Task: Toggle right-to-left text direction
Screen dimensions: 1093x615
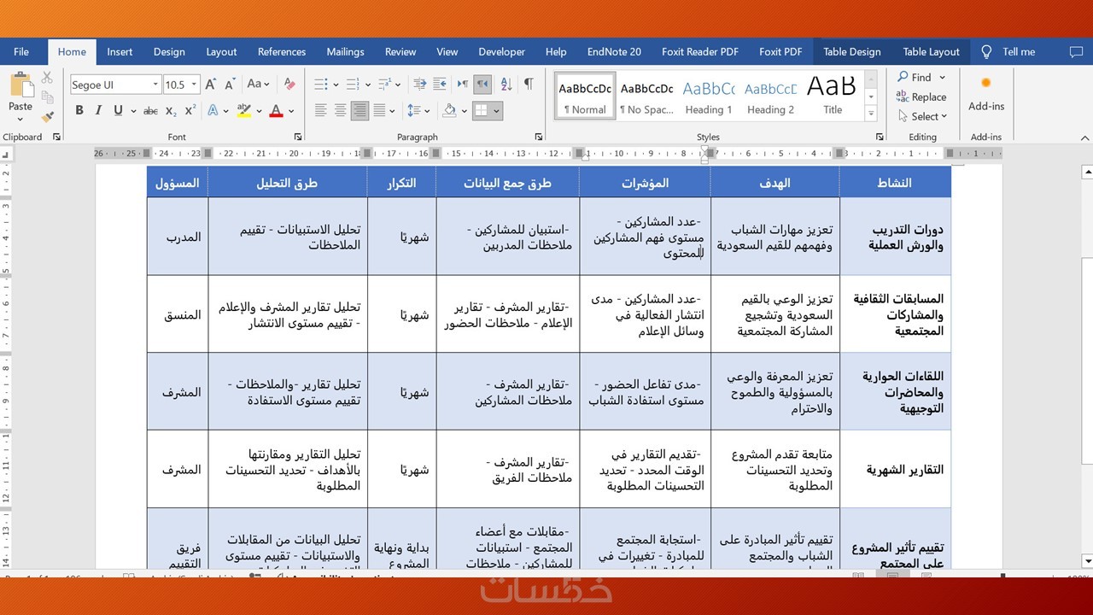Action: 482,85
